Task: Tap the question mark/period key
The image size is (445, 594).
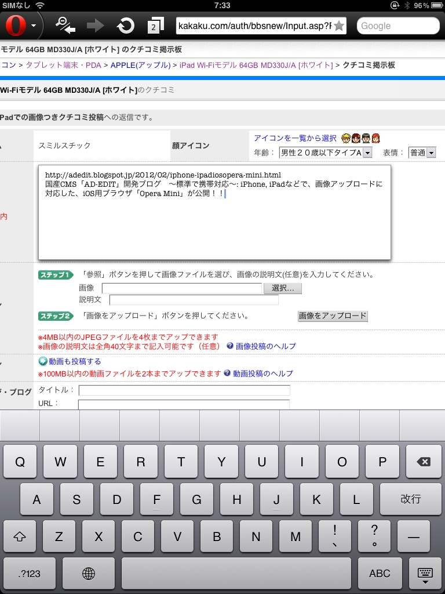Action: 374,537
